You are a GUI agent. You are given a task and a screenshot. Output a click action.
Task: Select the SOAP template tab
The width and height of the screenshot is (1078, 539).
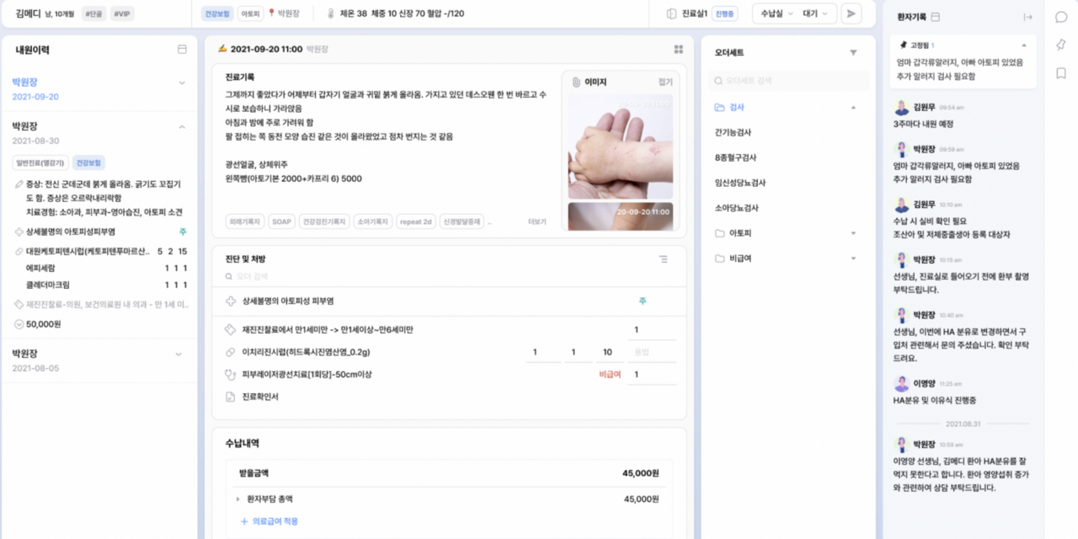click(x=281, y=222)
